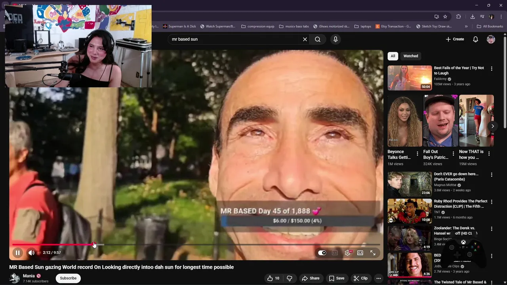
Task: Open Best Fails of the Year thumbnail
Action: pos(410,78)
